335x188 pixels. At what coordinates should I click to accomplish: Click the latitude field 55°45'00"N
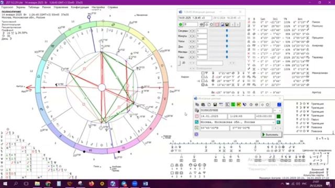pos(215,128)
